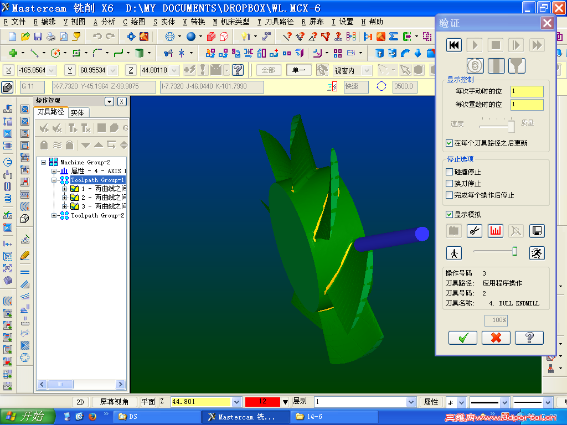Open the Z coordinate dropdown
The height and width of the screenshot is (425, 567).
click(x=174, y=70)
